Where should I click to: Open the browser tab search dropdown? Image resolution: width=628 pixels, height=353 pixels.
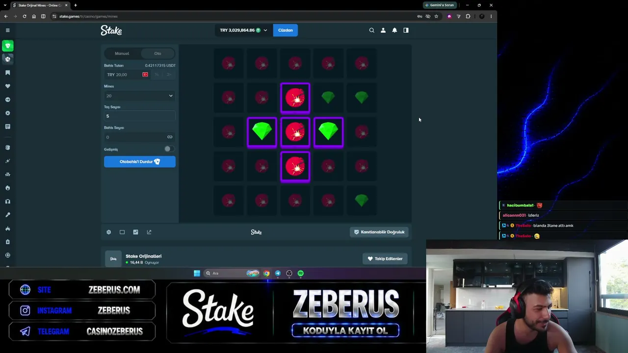point(5,5)
